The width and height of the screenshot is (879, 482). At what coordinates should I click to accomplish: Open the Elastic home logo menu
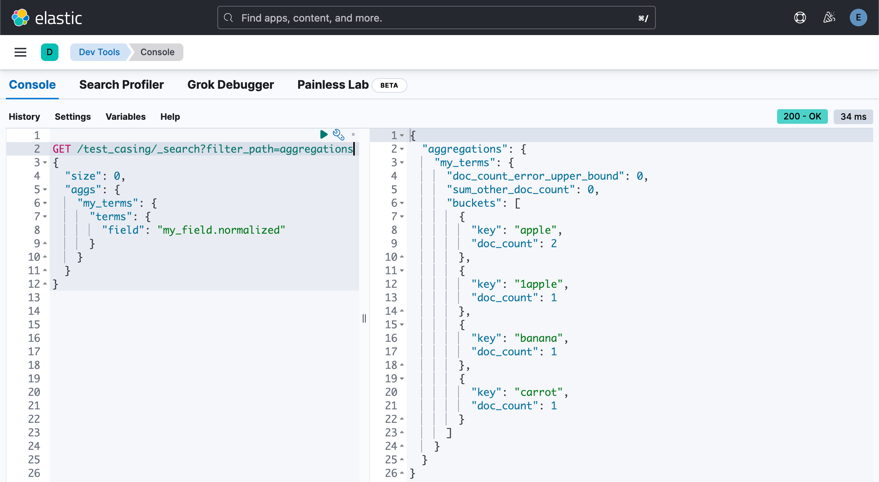[47, 17]
